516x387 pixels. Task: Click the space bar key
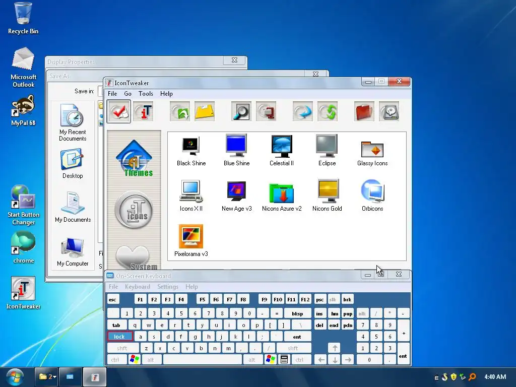point(203,360)
